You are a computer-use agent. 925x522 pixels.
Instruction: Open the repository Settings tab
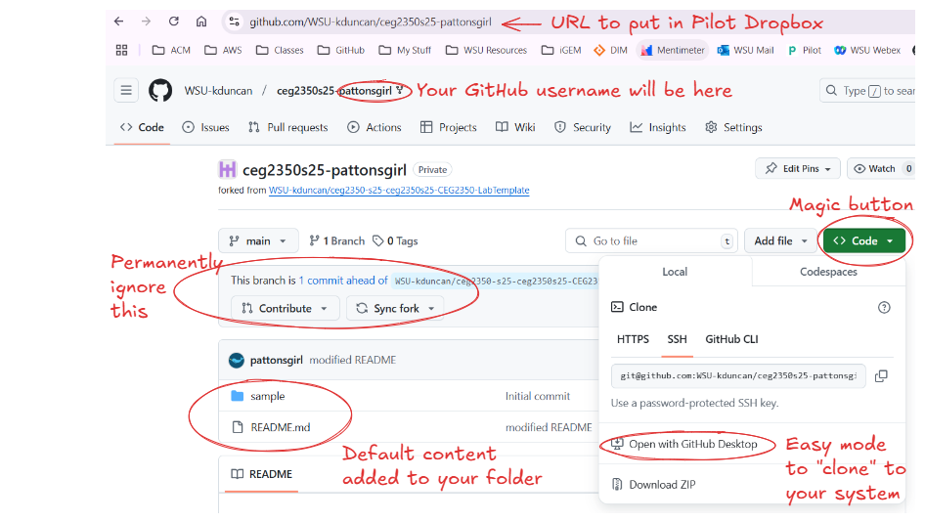(734, 127)
